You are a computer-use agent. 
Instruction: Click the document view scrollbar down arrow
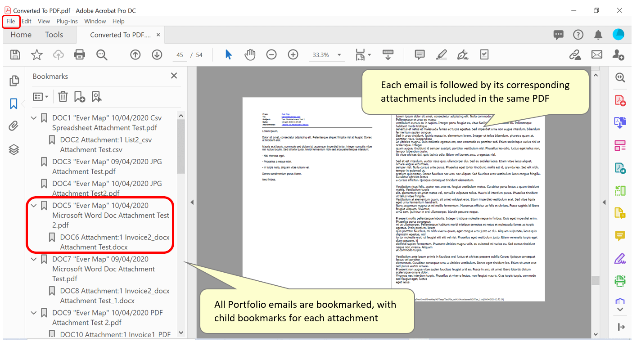click(596, 334)
